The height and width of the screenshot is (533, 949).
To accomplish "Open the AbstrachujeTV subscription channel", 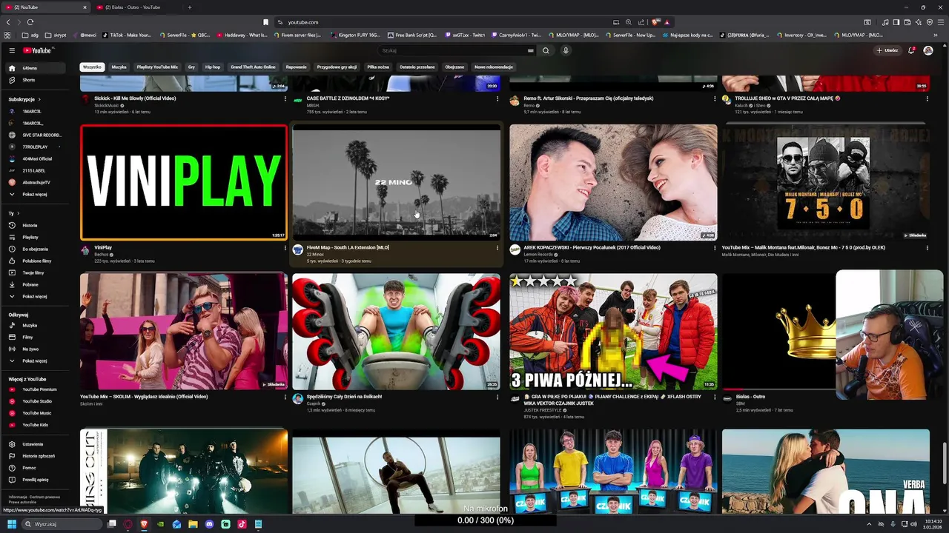I will click(x=36, y=182).
